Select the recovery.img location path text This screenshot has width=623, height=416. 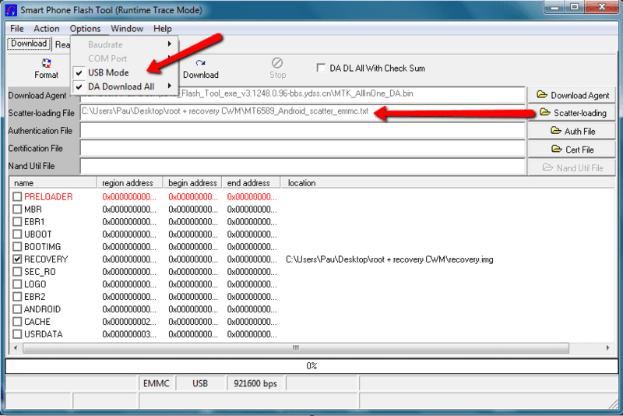(389, 259)
